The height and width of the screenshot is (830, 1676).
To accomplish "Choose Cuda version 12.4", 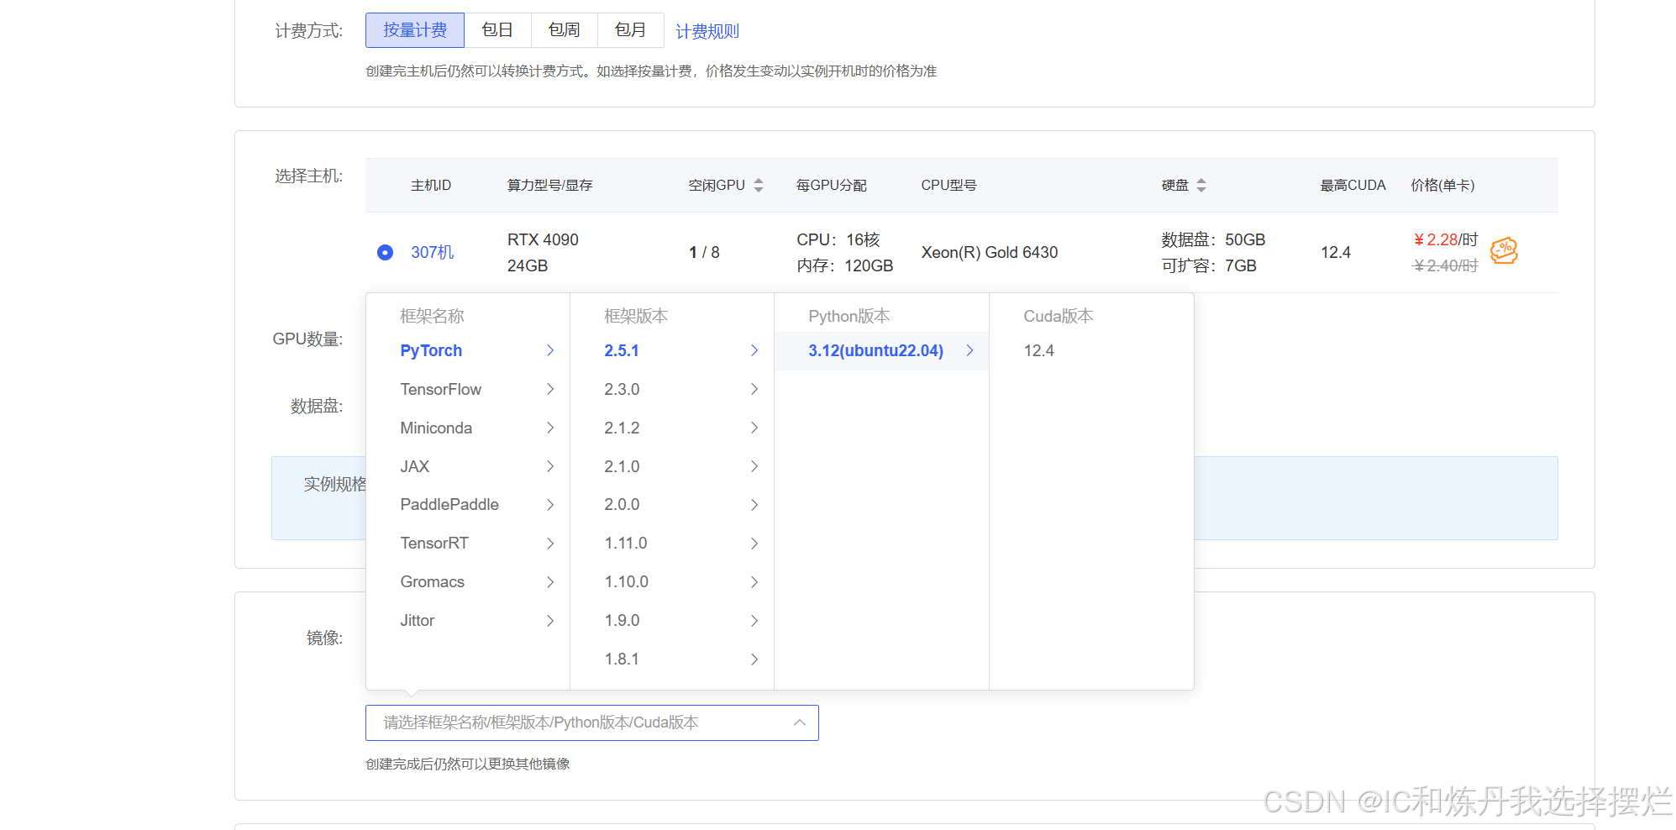I will point(1038,351).
